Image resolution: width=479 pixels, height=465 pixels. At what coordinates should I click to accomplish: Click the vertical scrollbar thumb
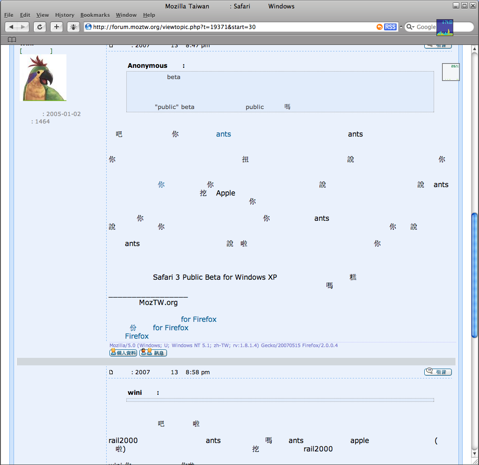point(474,275)
